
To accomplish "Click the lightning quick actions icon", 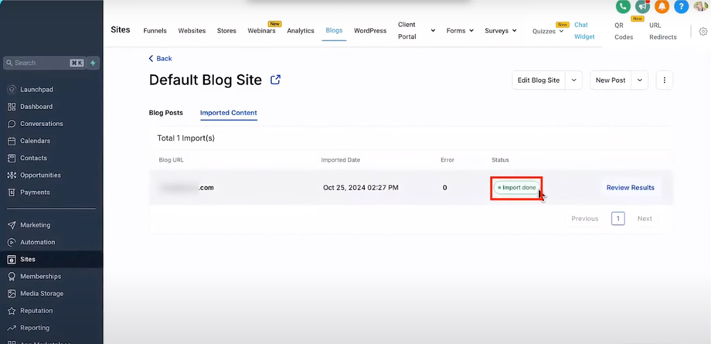I will point(93,63).
